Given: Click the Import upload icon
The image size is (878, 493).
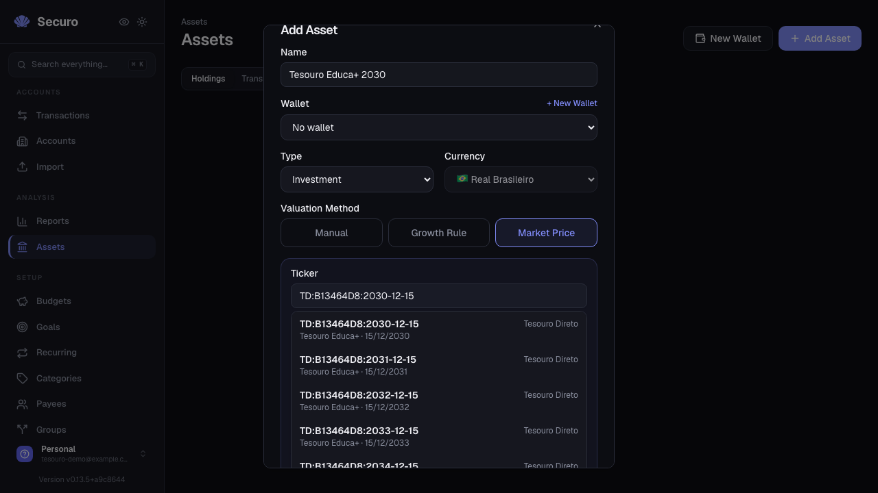Looking at the screenshot, I should [23, 167].
